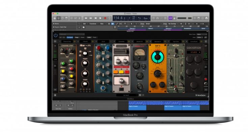The width and height of the screenshot is (248, 135).
Task: Click the plugin power bypass icon
Action: (55, 34)
